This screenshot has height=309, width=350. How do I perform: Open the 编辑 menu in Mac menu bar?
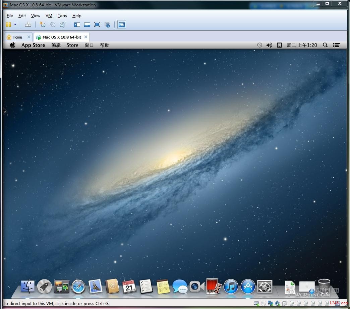point(56,45)
